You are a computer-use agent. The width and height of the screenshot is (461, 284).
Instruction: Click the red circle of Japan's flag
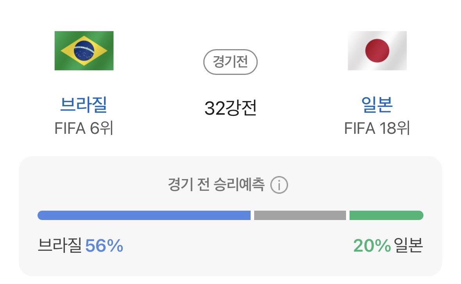(377, 50)
